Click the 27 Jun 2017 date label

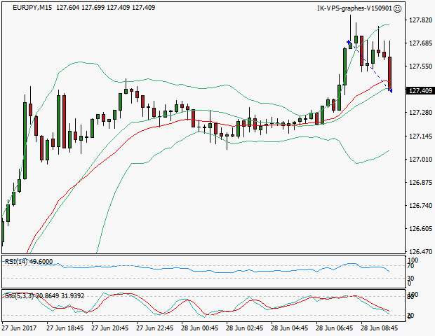click(20, 328)
